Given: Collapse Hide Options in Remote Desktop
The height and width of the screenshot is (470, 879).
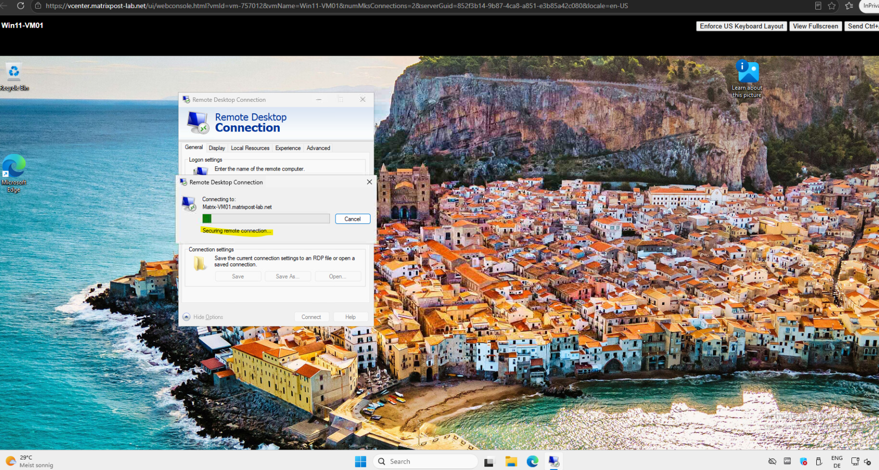Looking at the screenshot, I should (203, 317).
